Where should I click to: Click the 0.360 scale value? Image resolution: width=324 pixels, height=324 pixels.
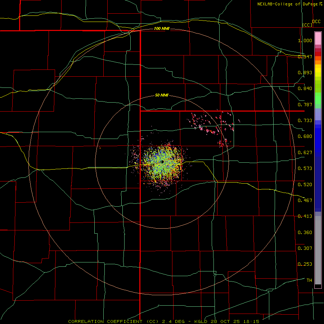pos(305,233)
